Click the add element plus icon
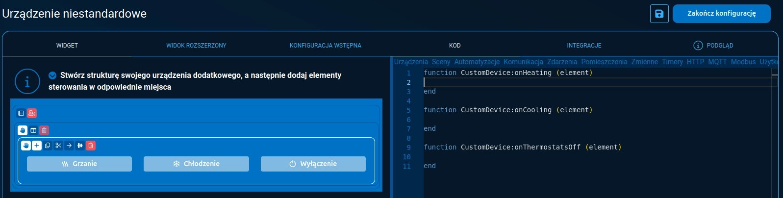Image resolution: width=783 pixels, height=198 pixels. pyautogui.click(x=37, y=146)
